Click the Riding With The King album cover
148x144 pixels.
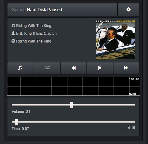point(116,40)
